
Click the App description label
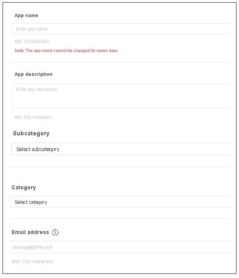tap(33, 74)
